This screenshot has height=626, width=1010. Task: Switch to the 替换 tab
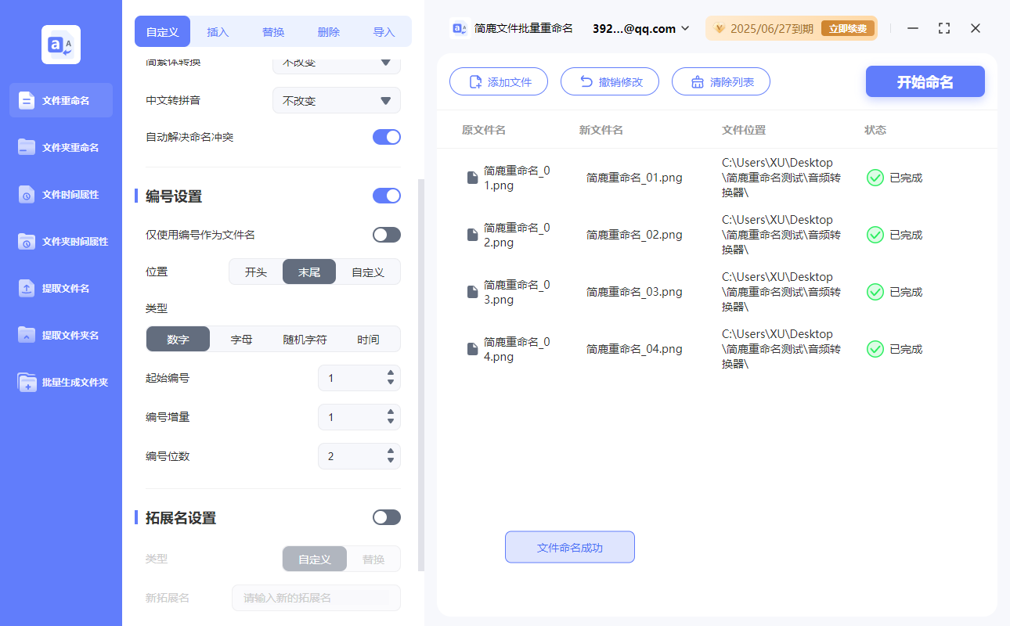272,31
